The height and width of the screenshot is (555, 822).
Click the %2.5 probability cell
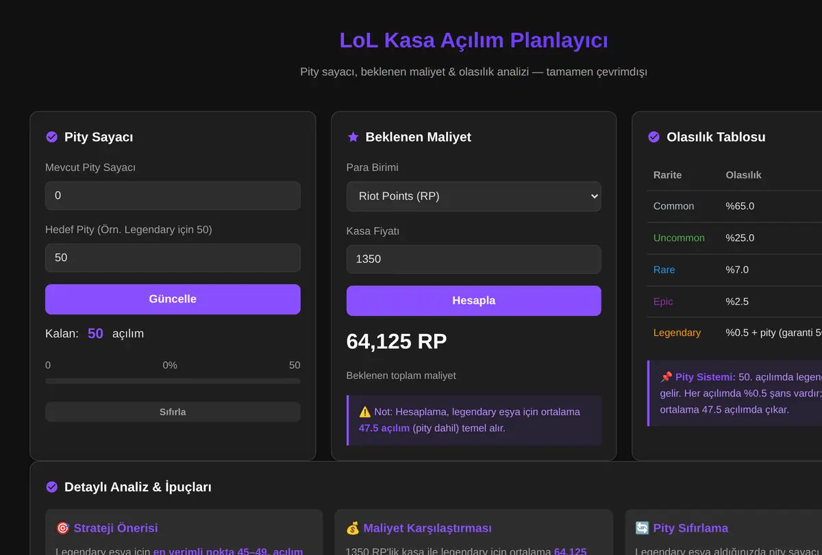pyautogui.click(x=737, y=301)
